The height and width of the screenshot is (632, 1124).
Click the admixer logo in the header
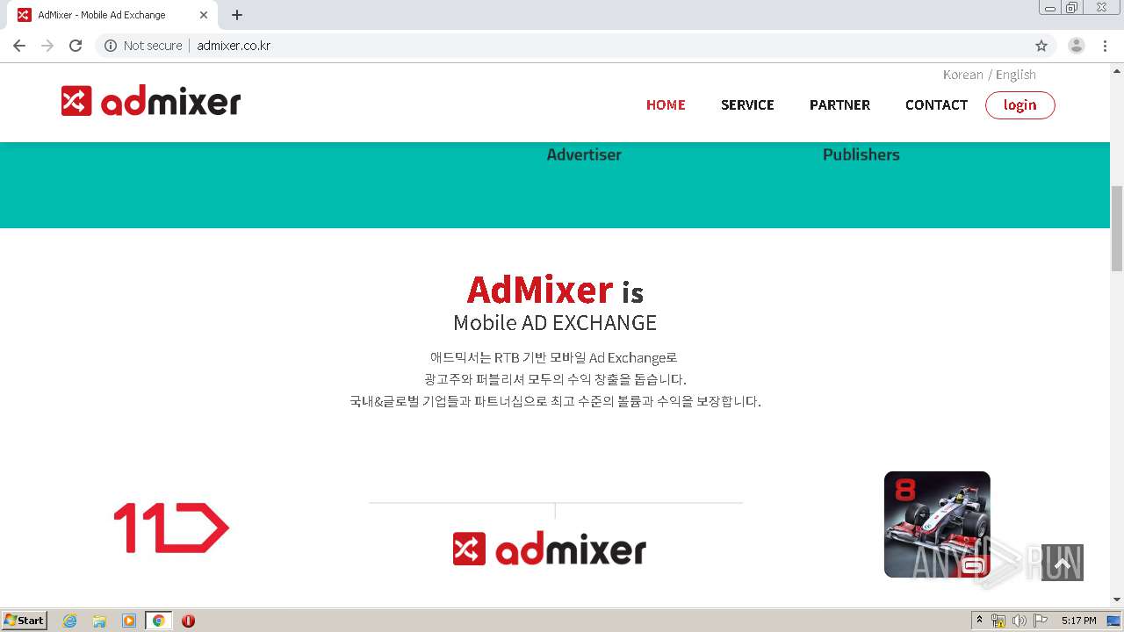click(x=151, y=102)
